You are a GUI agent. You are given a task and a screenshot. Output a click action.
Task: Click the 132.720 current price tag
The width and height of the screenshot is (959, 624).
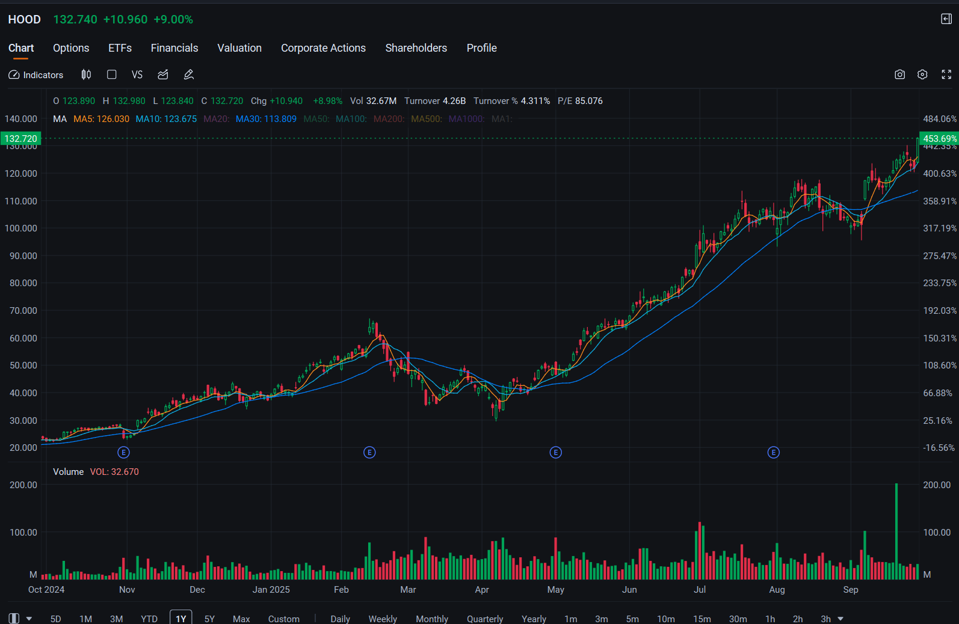(x=20, y=138)
